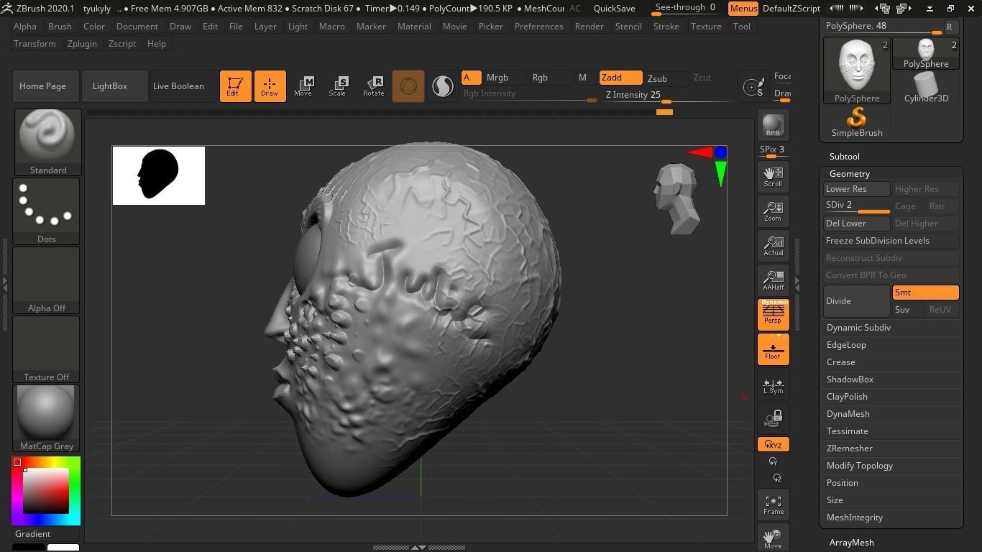Run BPR render

coord(773,124)
